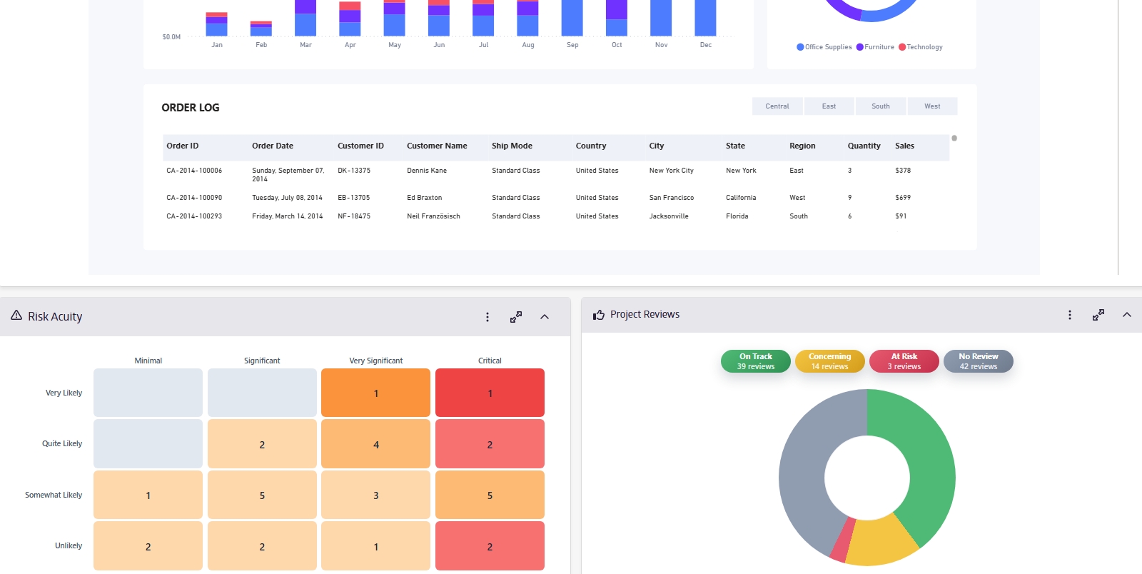Filter order log by East region
The width and height of the screenshot is (1142, 574).
coord(829,106)
